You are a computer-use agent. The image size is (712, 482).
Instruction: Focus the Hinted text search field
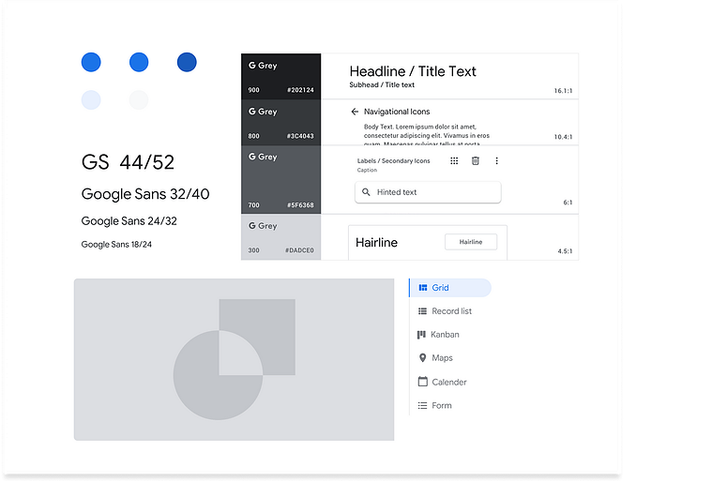coord(428,192)
